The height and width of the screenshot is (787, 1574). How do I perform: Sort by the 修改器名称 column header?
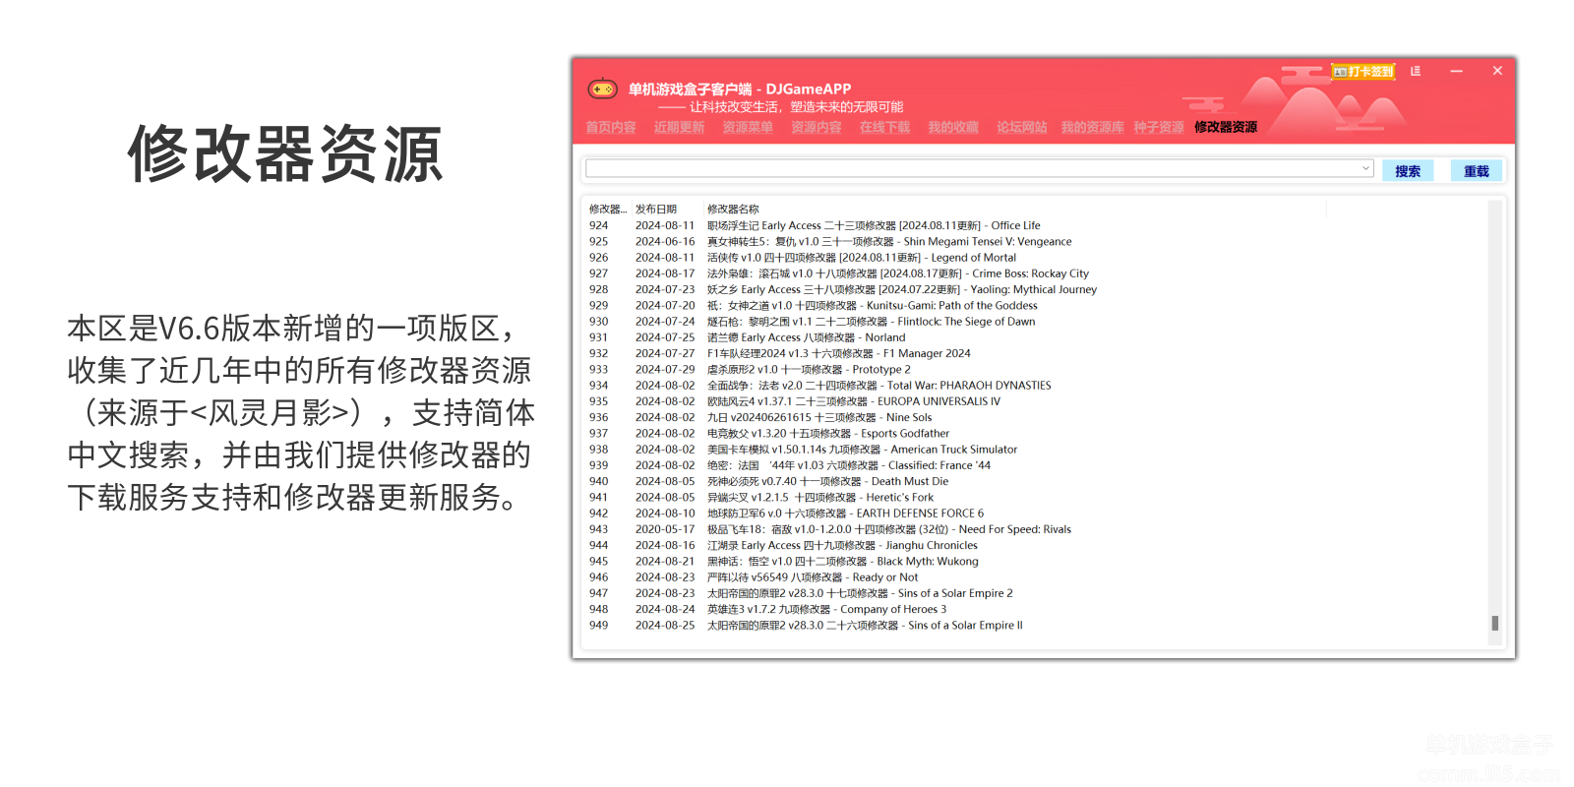click(733, 209)
